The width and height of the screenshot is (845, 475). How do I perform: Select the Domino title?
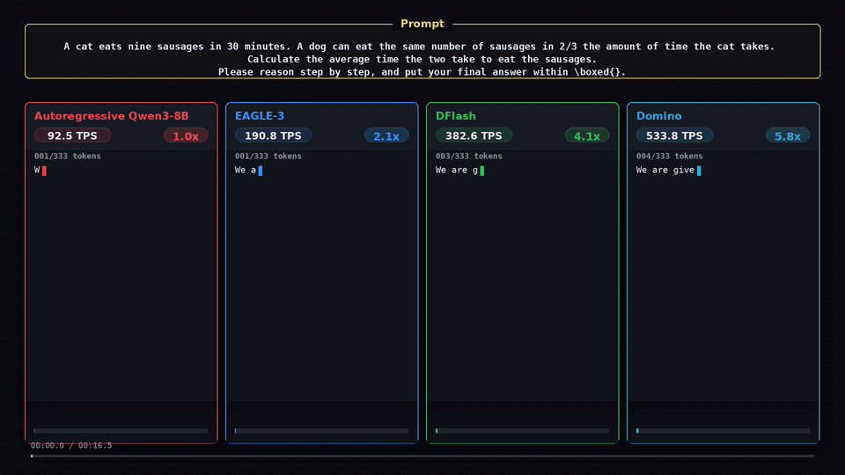(x=659, y=116)
